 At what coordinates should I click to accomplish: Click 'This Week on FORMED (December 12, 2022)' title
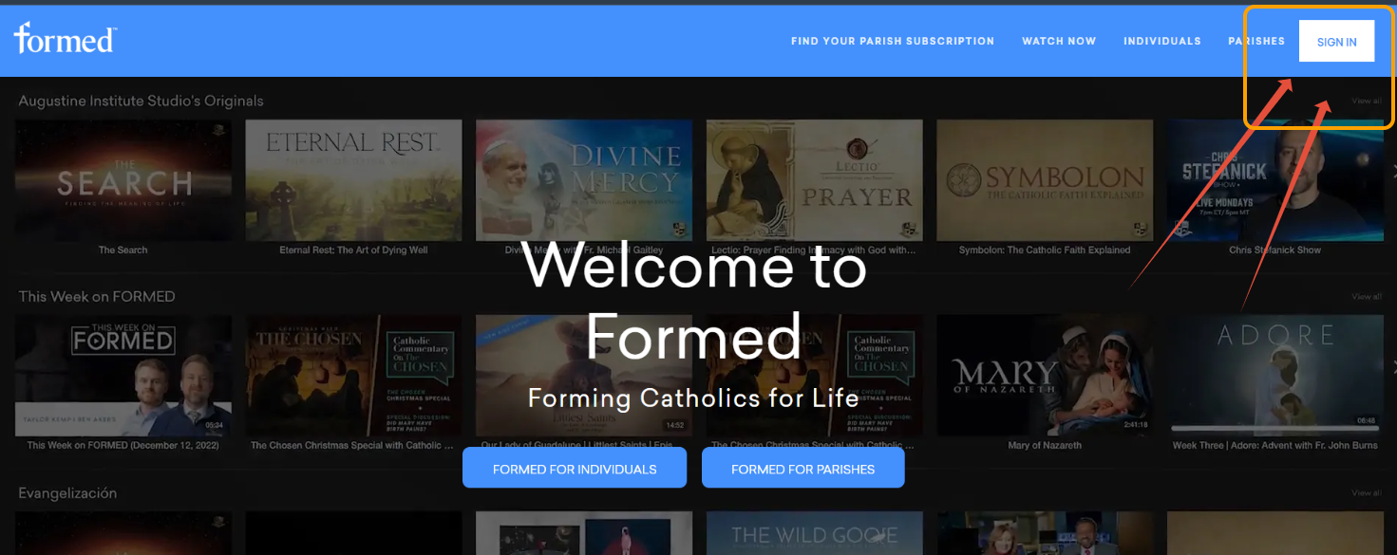click(x=124, y=446)
